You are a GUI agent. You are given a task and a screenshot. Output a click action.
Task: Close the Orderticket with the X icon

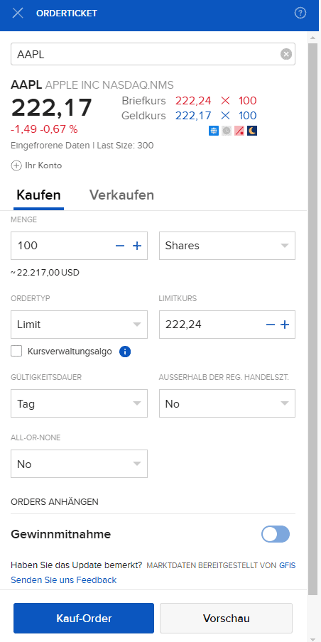click(x=18, y=13)
